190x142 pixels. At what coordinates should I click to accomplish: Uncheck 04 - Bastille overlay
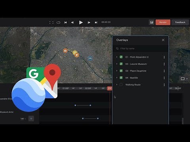(121, 78)
